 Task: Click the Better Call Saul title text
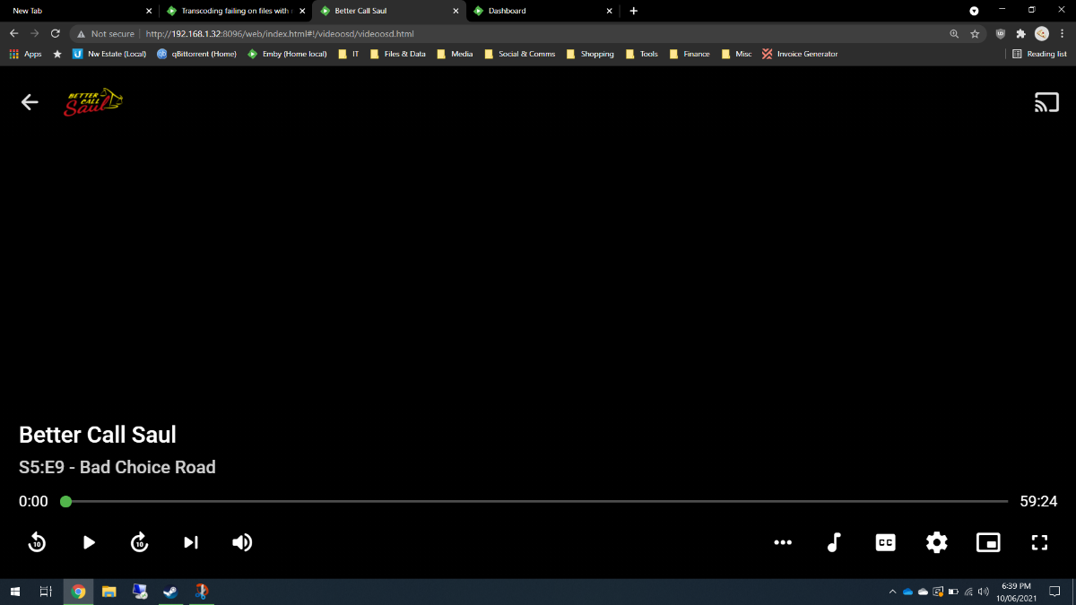click(98, 435)
